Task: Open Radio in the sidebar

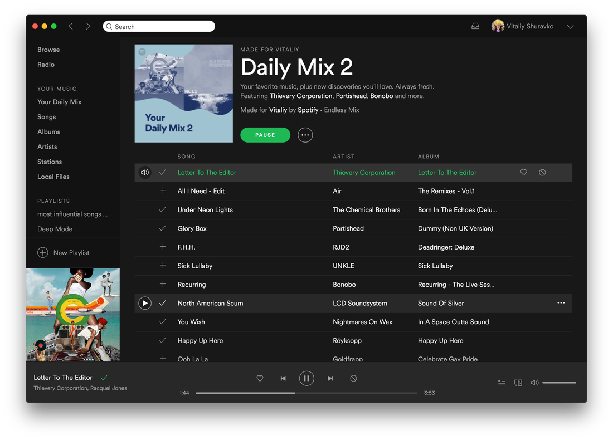Action: point(46,65)
